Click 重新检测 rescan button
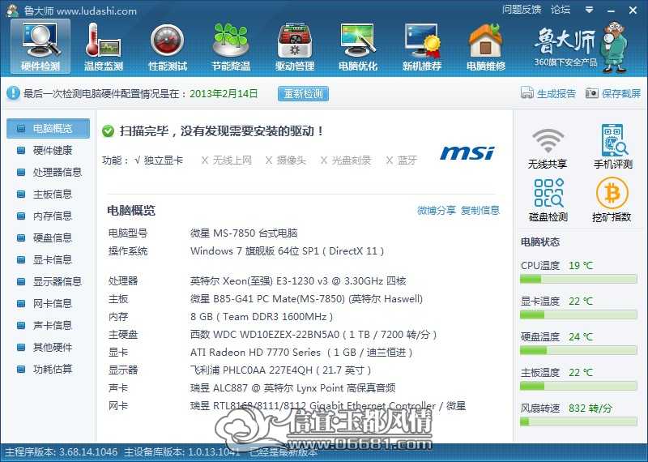The height and width of the screenshot is (462, 648). click(303, 93)
